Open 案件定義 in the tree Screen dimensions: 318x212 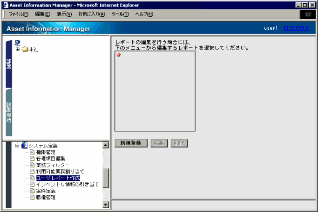46,191
